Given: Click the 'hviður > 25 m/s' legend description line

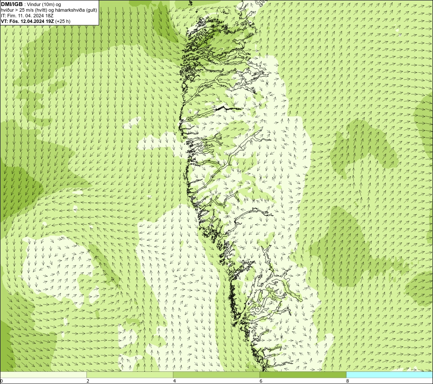Looking at the screenshot, I should tap(49, 10).
